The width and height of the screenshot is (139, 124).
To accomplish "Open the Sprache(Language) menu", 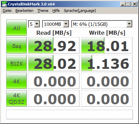I will click(80, 11).
